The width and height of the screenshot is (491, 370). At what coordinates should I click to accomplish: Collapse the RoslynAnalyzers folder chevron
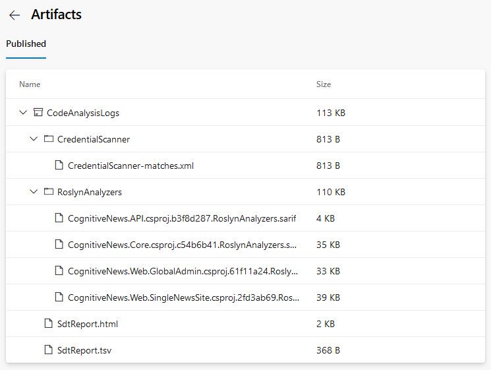34,192
